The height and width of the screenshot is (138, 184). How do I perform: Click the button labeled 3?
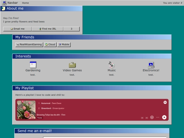pos(72,29)
